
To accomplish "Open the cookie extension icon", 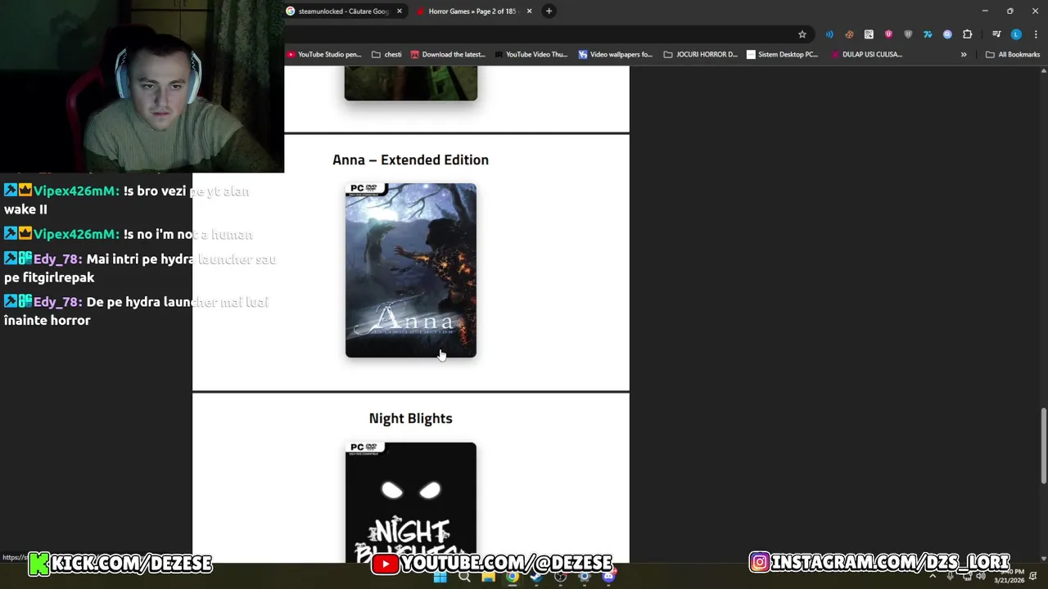I will coord(849,34).
